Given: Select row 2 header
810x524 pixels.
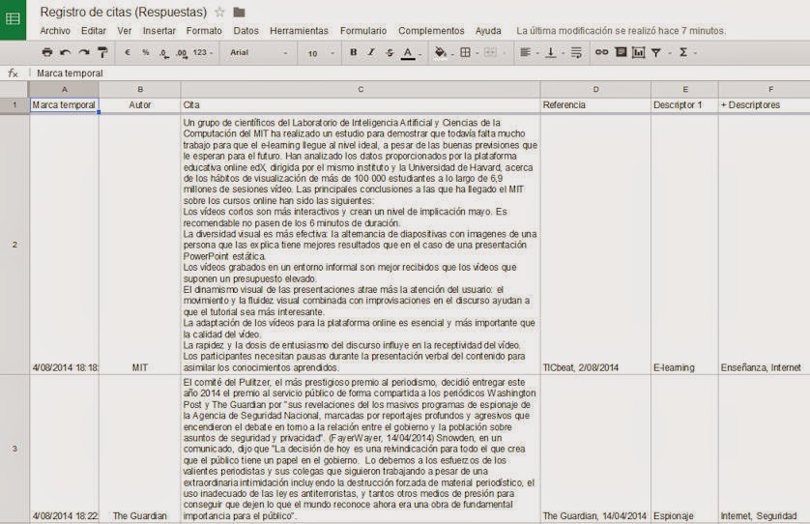Looking at the screenshot, I should [x=14, y=245].
